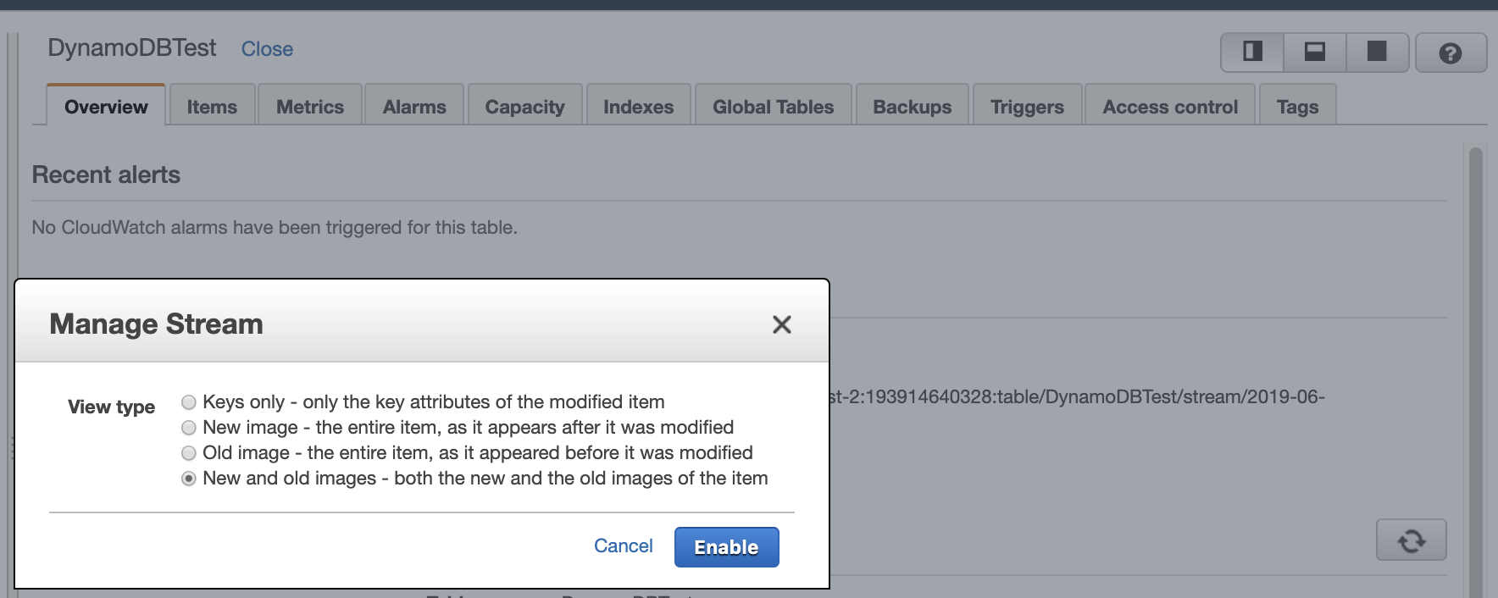Go to the Alarms tab
1498x598 pixels.
pos(414,107)
